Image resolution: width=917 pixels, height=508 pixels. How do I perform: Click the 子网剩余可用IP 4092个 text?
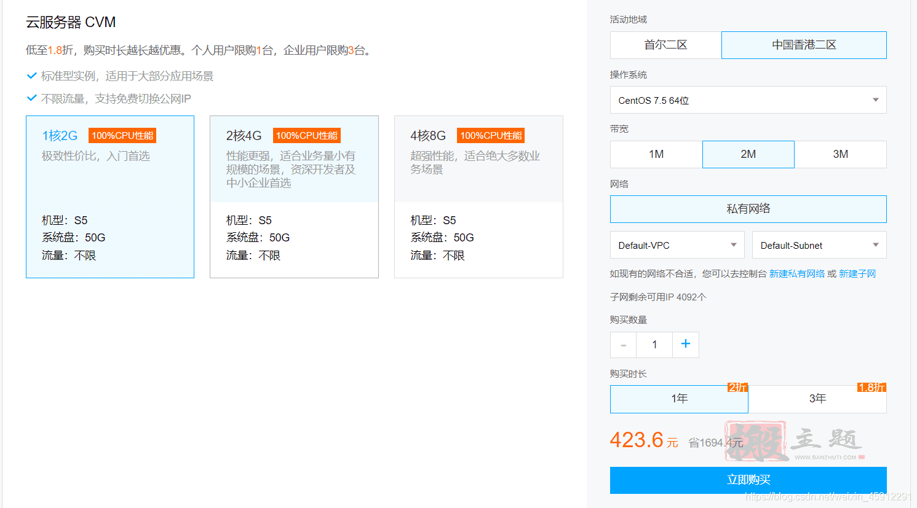tap(658, 297)
